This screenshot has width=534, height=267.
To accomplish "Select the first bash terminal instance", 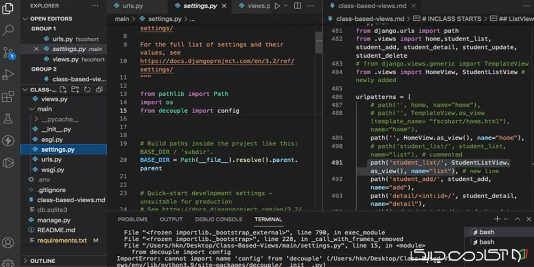I will [486, 232].
